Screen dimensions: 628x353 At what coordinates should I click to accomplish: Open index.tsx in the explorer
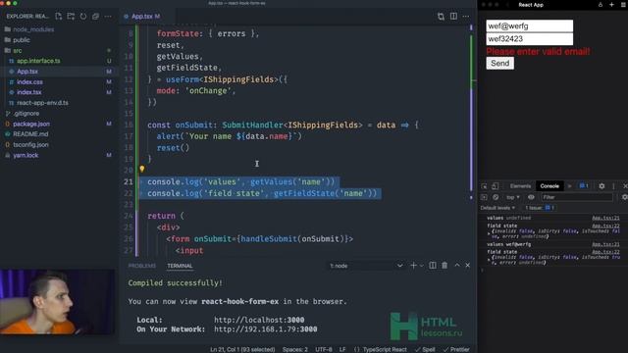coord(28,92)
